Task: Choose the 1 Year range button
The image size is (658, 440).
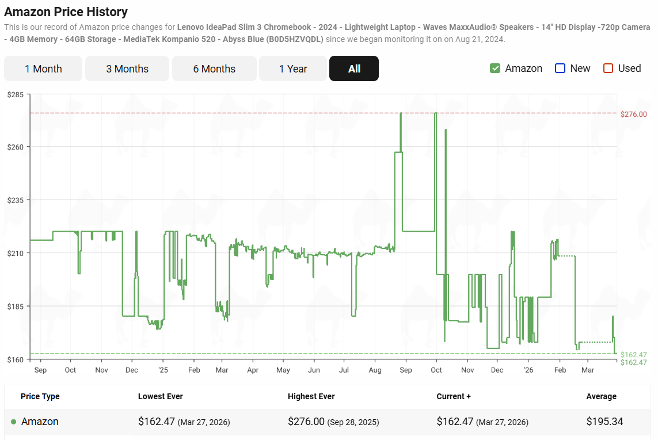Action: click(x=293, y=68)
